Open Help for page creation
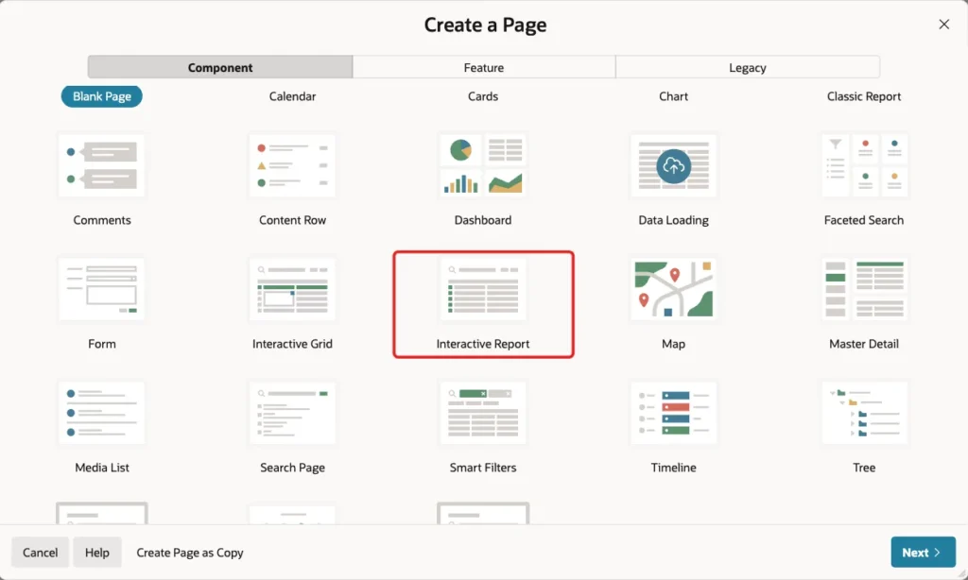The height and width of the screenshot is (580, 968). pos(97,553)
